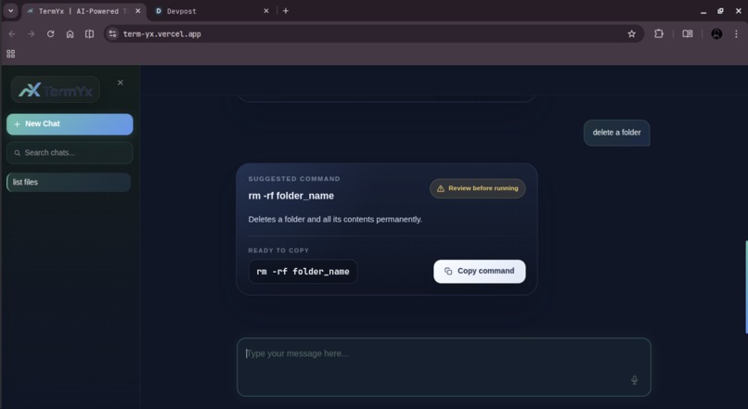Click the address bar URL term-yx.vercel.app
748x409 pixels.
click(x=162, y=33)
